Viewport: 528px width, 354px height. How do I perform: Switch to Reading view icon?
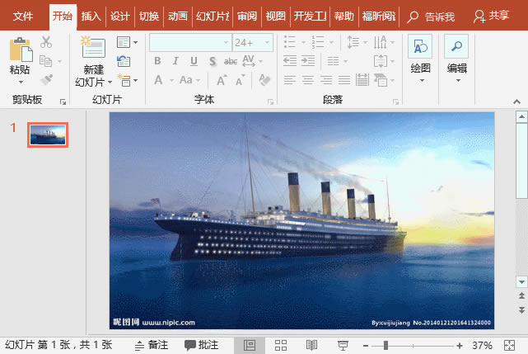point(312,344)
